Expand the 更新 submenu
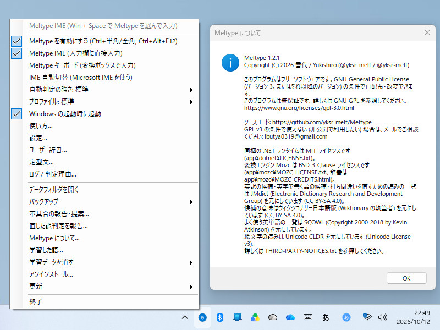 coord(104,286)
